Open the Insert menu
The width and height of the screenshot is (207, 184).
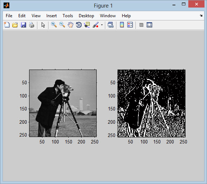51,16
